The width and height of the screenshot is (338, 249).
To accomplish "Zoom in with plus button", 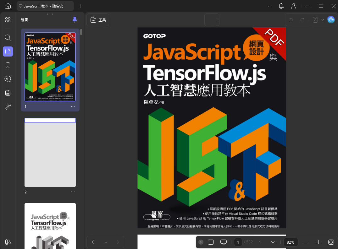I will [318, 242].
